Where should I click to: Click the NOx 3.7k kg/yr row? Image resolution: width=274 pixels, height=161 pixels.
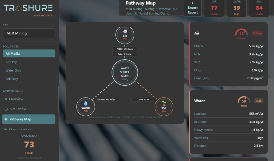[x=229, y=54]
